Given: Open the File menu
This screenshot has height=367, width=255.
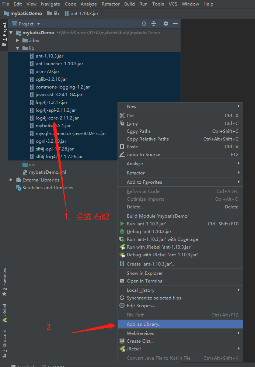Looking at the screenshot, I should (x=6, y=4).
